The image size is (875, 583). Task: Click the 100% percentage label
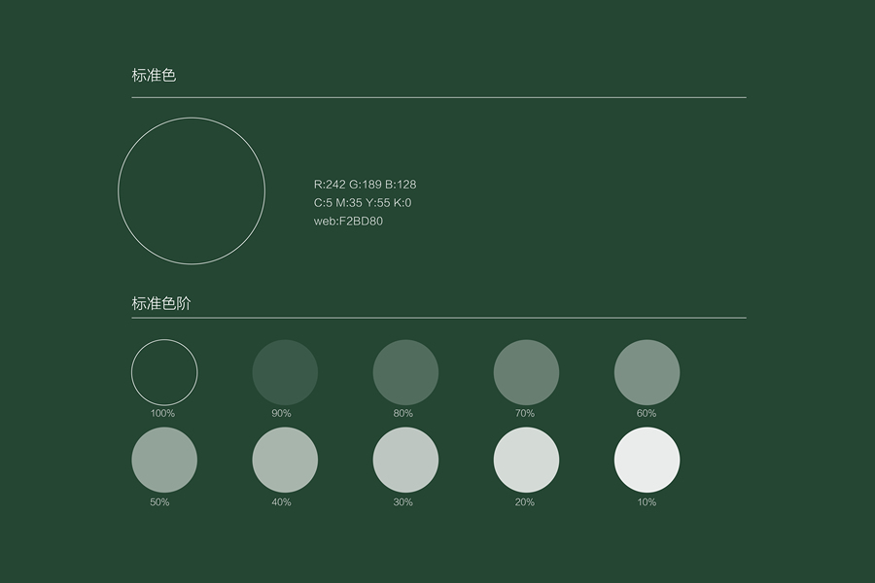(x=162, y=414)
